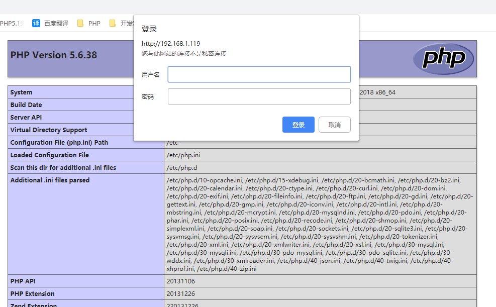Select the 2018 x86_64 System value
Viewport: 496px width, 307px height.
pyautogui.click(x=377, y=92)
